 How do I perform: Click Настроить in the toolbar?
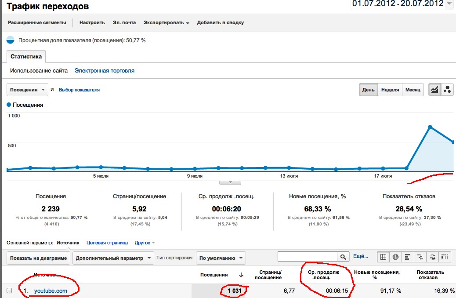pos(92,23)
